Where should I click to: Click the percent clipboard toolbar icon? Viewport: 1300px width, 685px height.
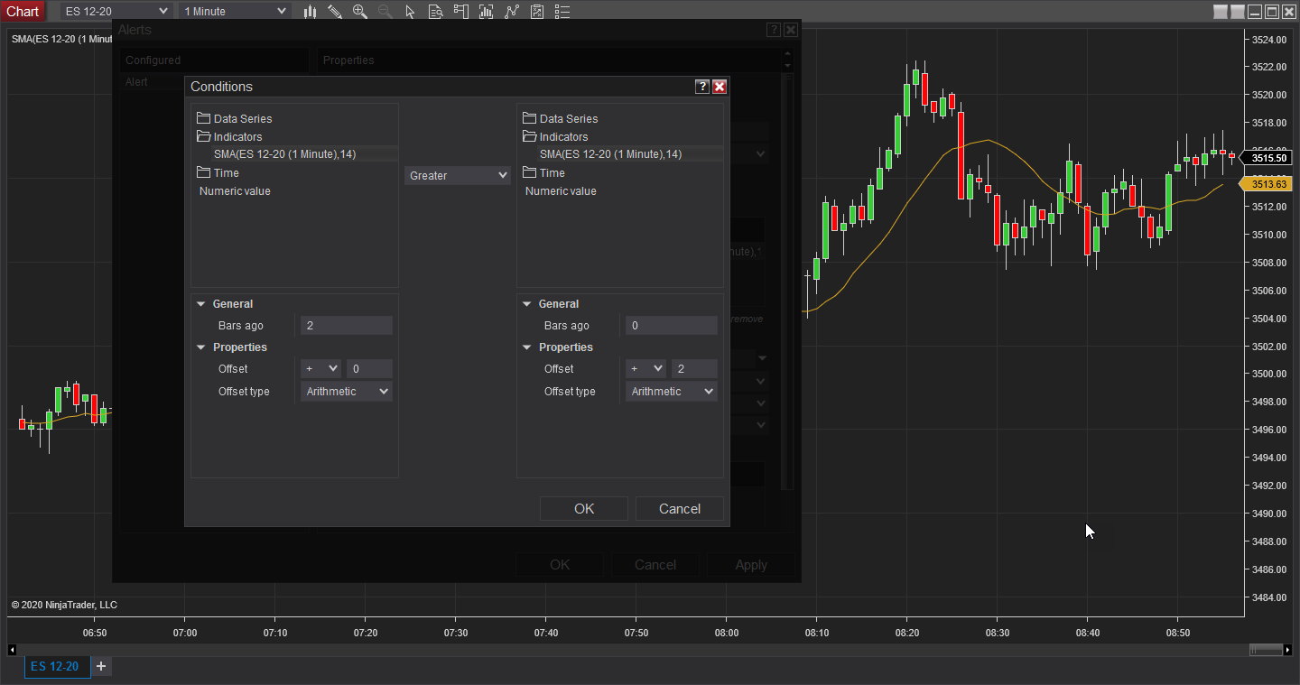coord(537,12)
